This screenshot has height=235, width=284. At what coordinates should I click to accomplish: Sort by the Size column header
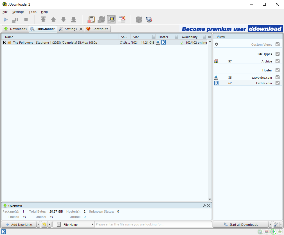point(136,37)
